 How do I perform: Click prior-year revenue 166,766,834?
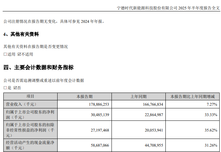pos(153,104)
